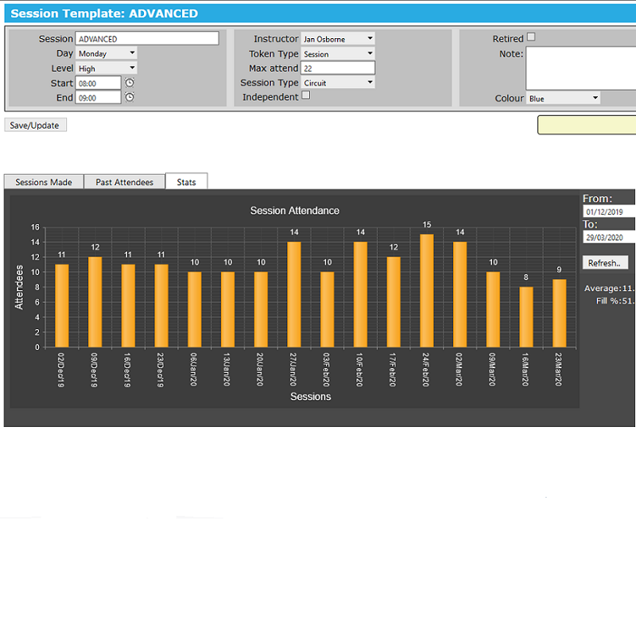The width and height of the screenshot is (636, 636).
Task: Switch to the Sessions Made tab
Action: point(44,182)
